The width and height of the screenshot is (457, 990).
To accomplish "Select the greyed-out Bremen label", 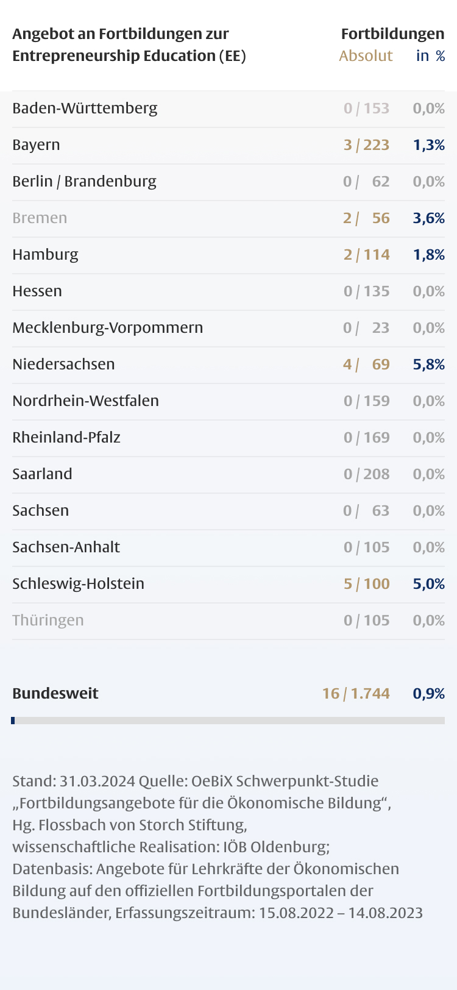I will [x=40, y=218].
